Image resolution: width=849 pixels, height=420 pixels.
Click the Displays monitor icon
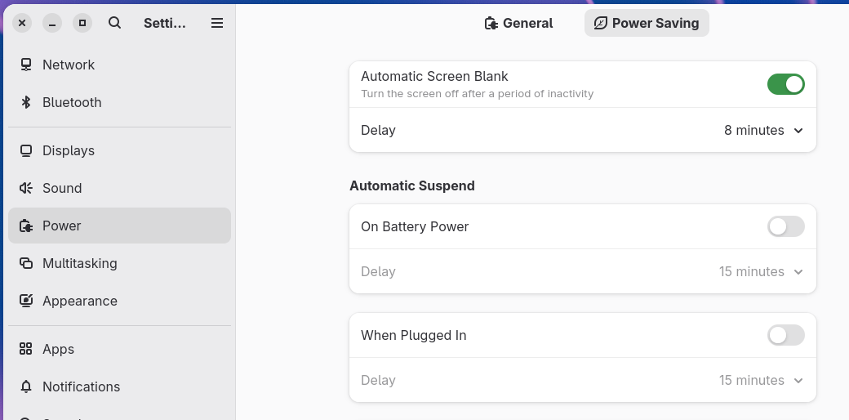point(26,150)
